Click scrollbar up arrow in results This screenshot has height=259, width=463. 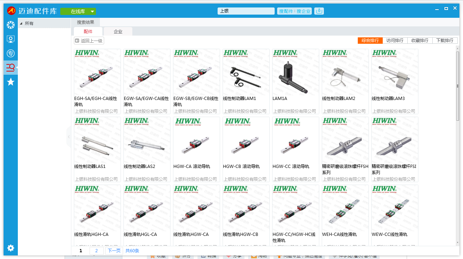tap(458, 48)
